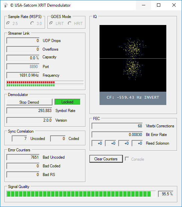Click the satellite dish app icon in title bar
182x207 pixels.
(6, 5)
